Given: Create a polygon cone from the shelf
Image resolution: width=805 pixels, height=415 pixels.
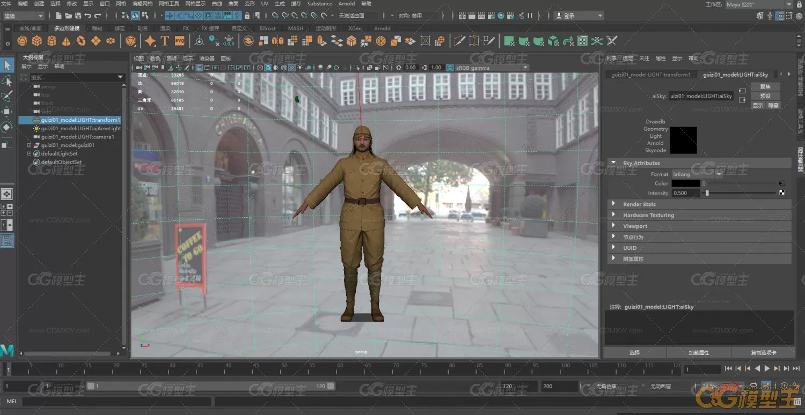Looking at the screenshot, I should pyautogui.click(x=66, y=41).
